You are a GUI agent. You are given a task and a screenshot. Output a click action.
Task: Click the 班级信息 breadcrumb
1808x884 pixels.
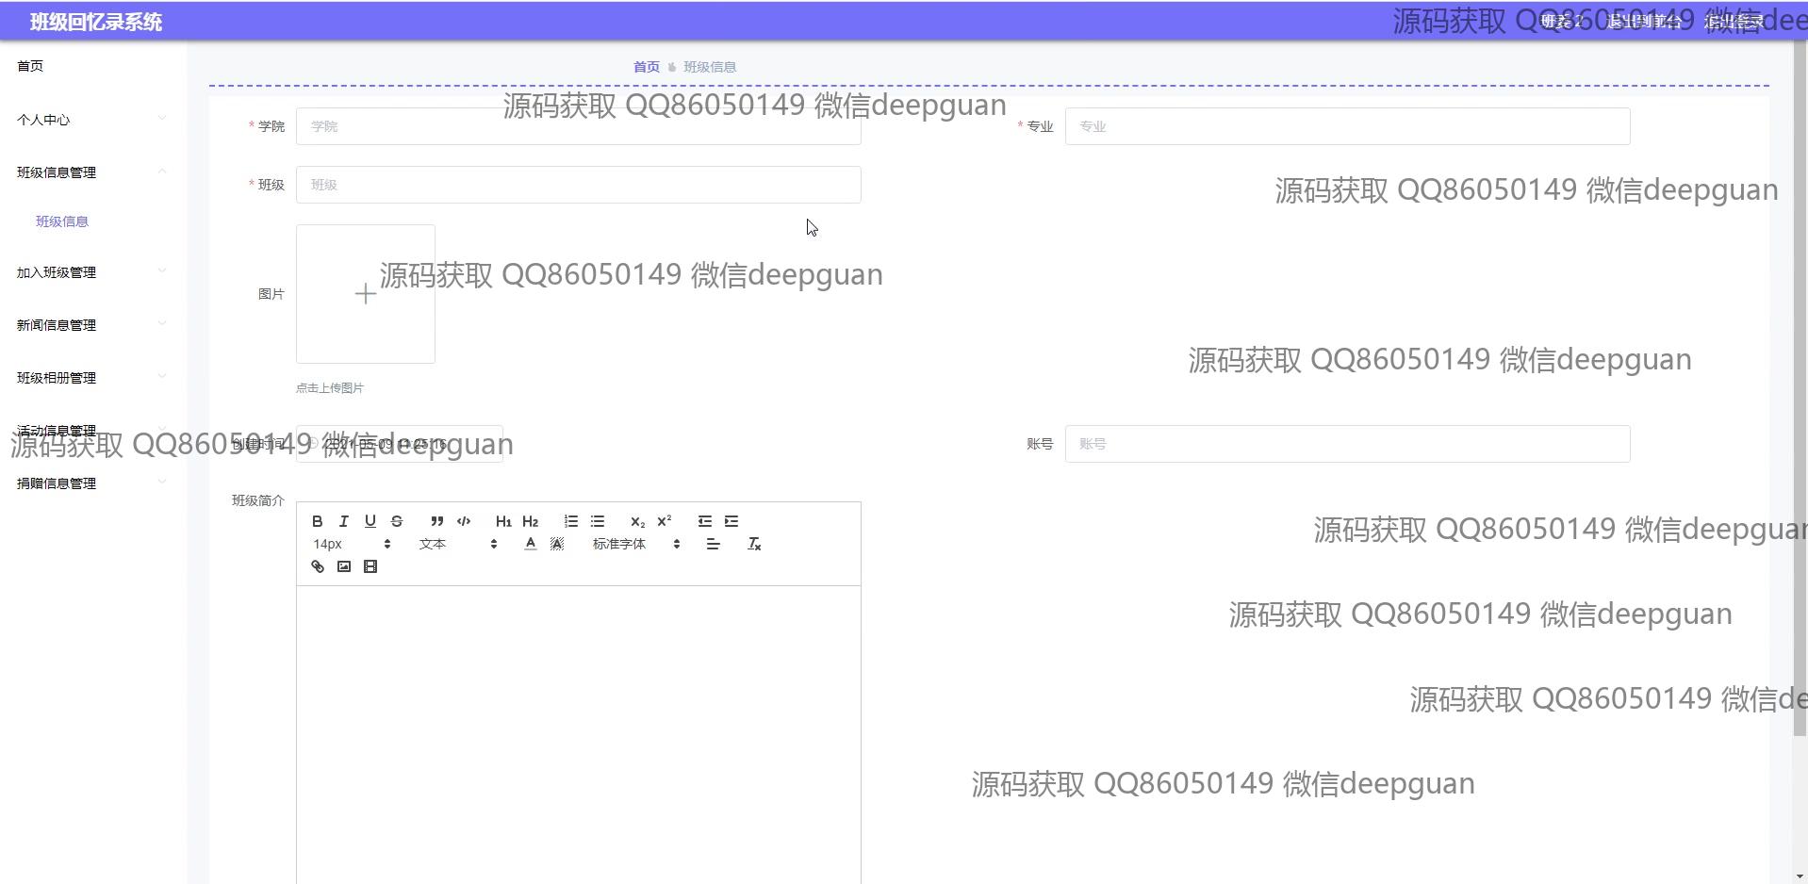point(710,67)
